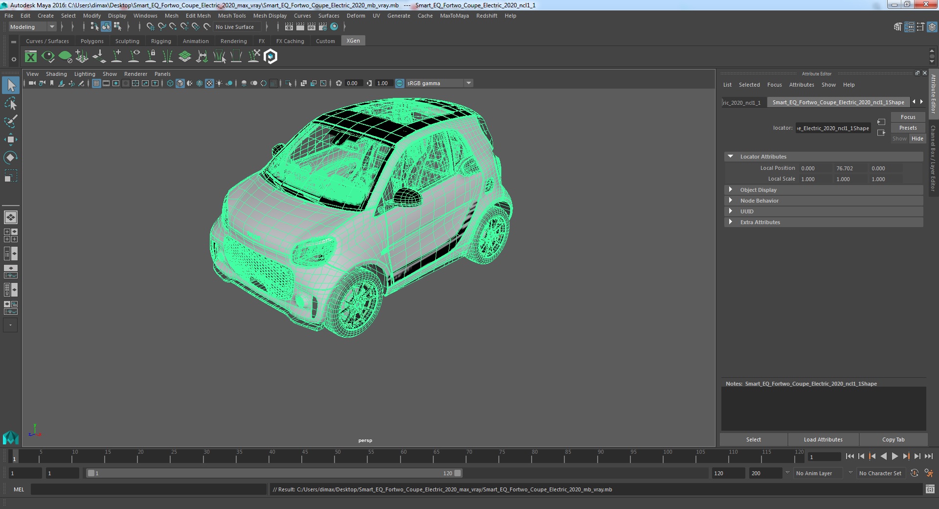The width and height of the screenshot is (939, 509).
Task: Click the Presets button
Action: pos(908,128)
